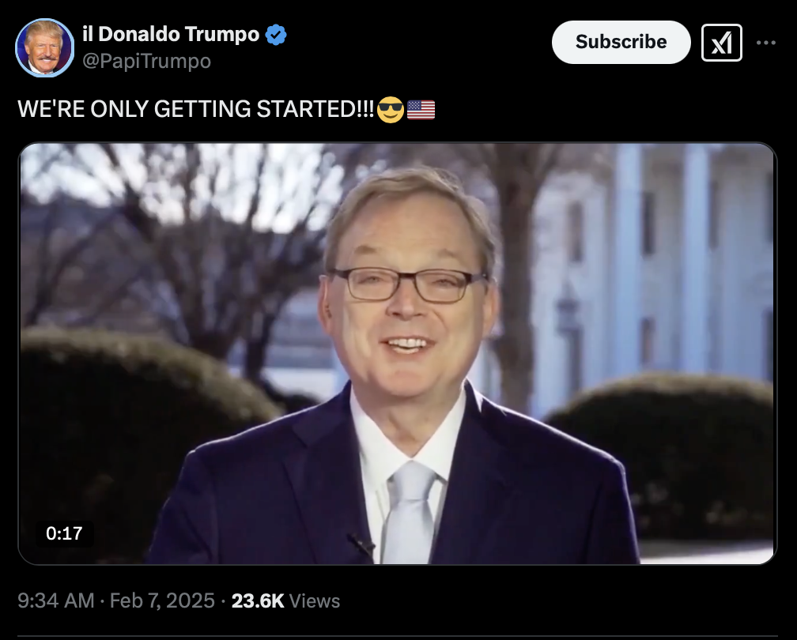797x640 pixels.
Task: Open the three-dot more options menu
Action: (x=765, y=43)
